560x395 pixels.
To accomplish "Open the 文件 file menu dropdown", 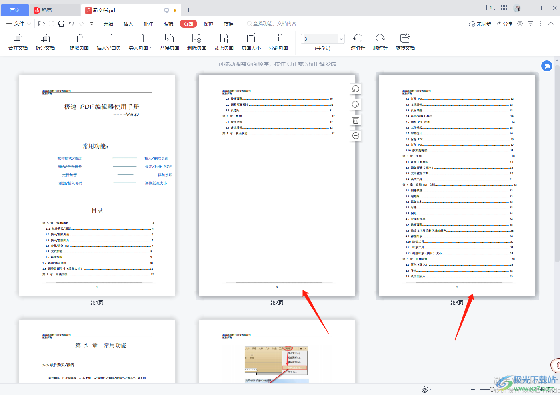I will 18,24.
